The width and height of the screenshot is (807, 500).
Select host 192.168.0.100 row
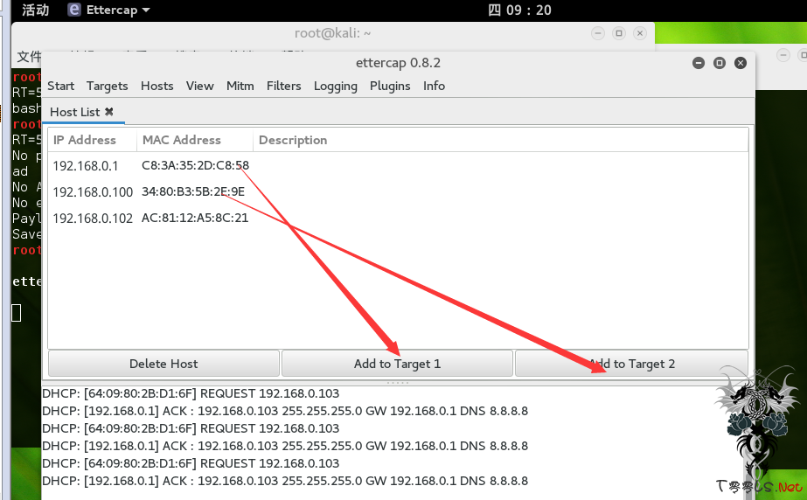tap(398, 192)
